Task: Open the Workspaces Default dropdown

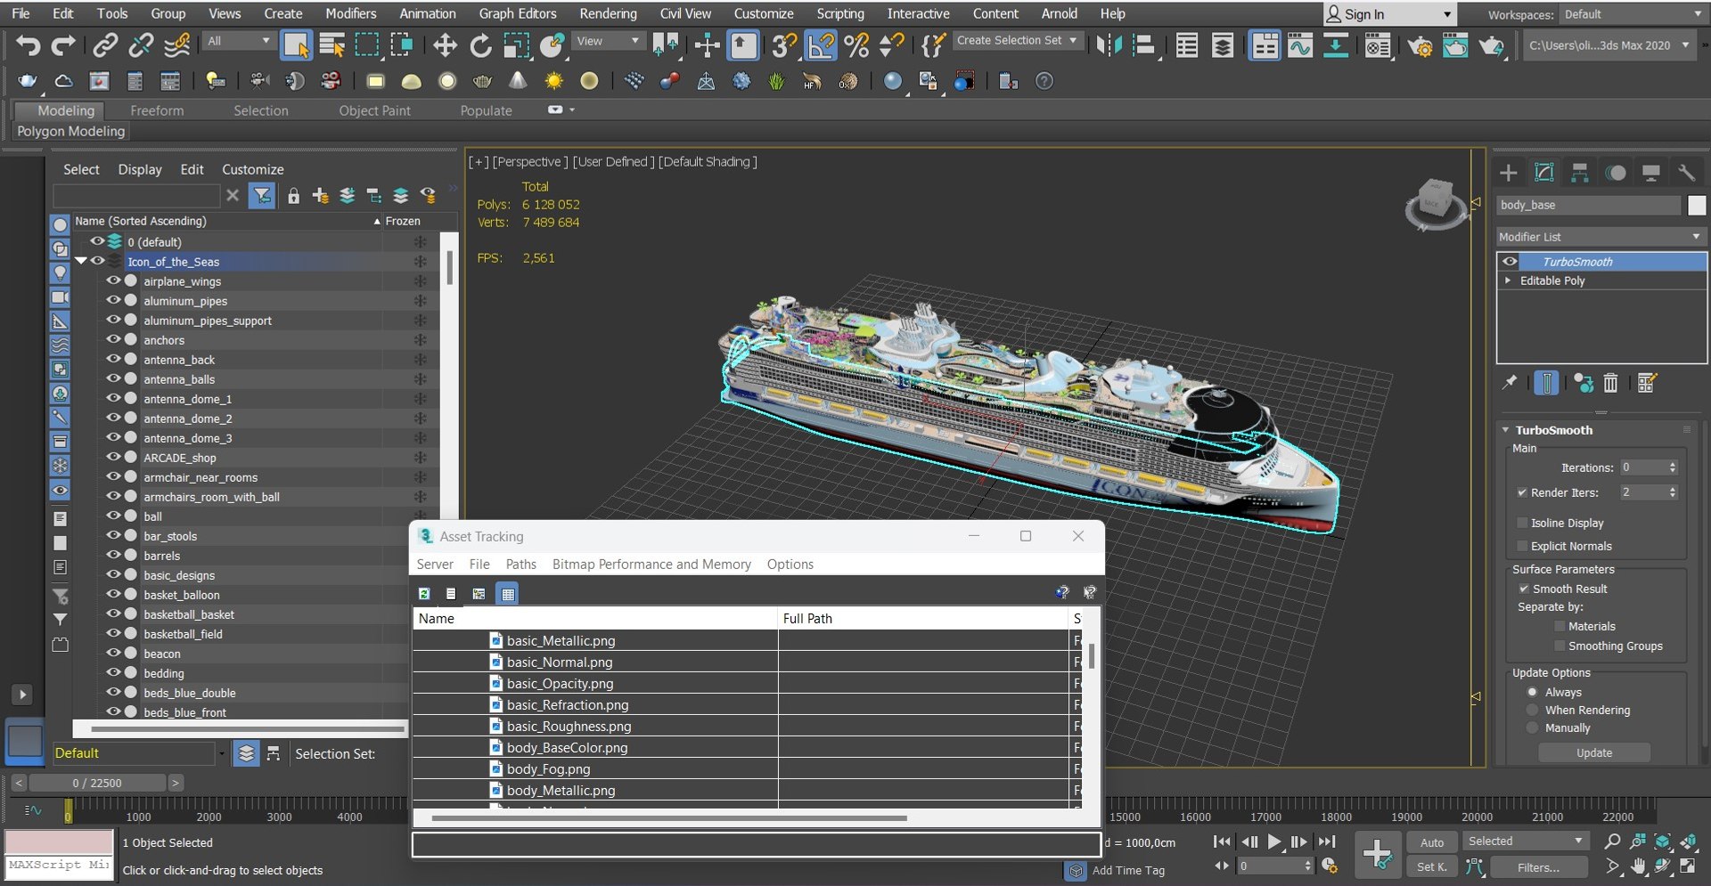Action: (1632, 14)
